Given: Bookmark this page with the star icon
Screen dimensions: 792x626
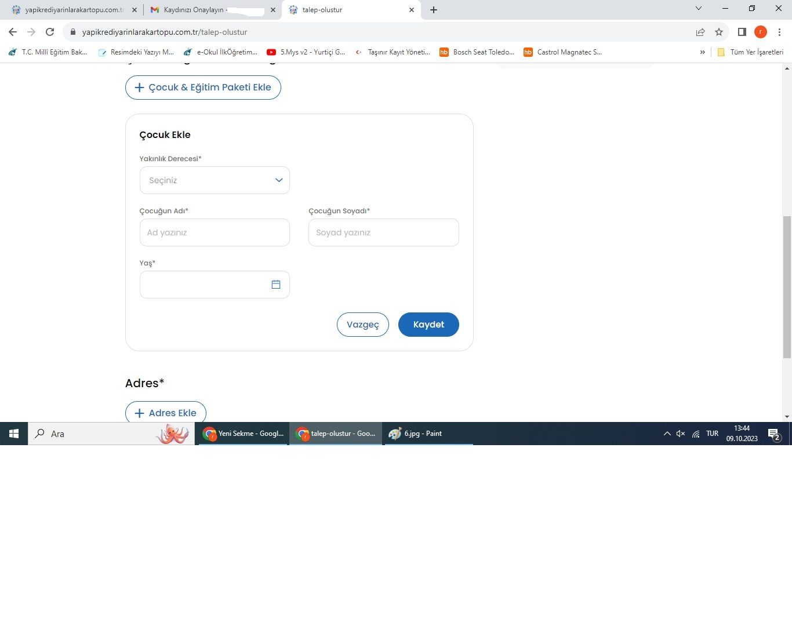Looking at the screenshot, I should [x=719, y=32].
